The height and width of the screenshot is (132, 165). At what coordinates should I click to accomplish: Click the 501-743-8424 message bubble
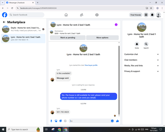[x=63, y=112]
